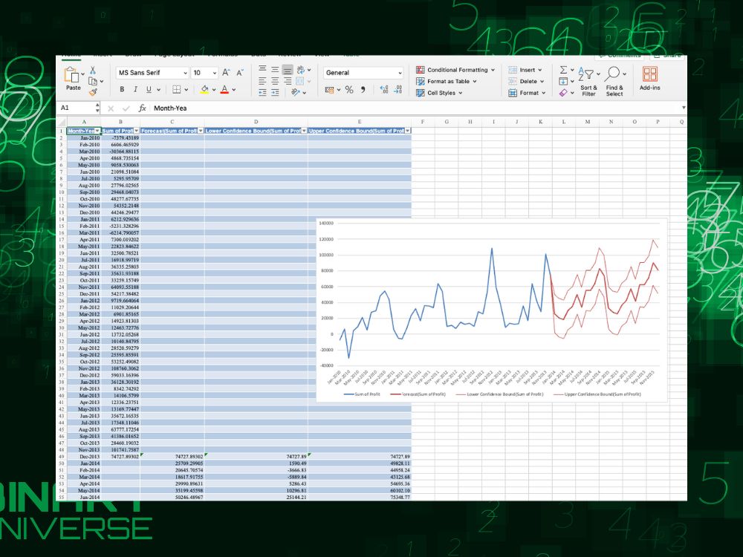Cancel the formula entry with X
This screenshot has height=557, width=743.
(111, 108)
